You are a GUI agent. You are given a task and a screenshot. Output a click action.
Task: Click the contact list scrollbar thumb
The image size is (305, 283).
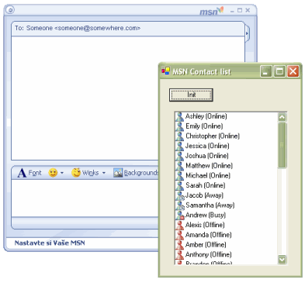pyautogui.click(x=282, y=145)
